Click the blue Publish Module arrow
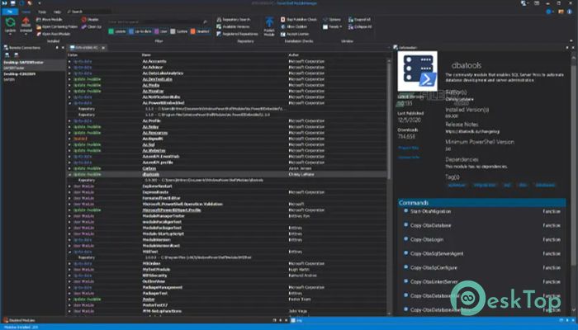This screenshot has width=578, height=330. (269, 22)
